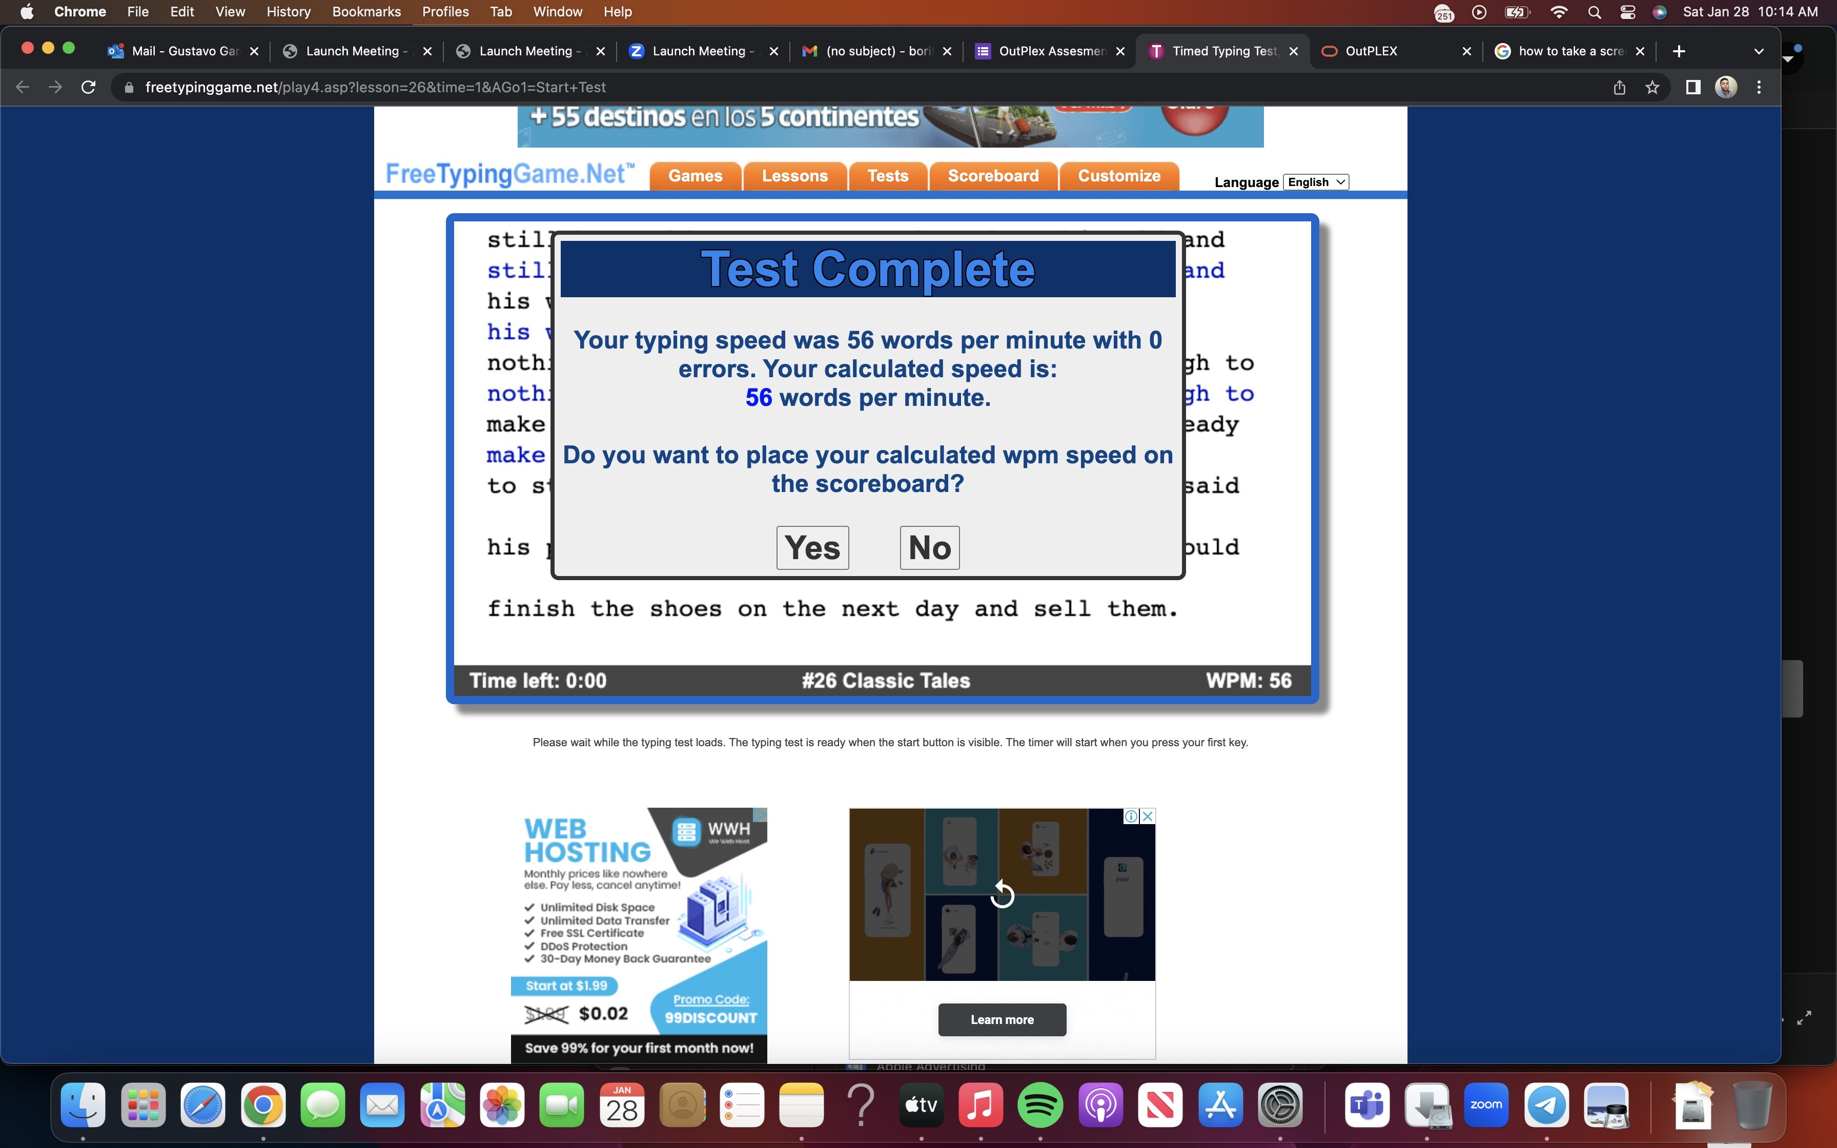
Task: Click the Learn more ad button
Action: tap(1002, 1020)
